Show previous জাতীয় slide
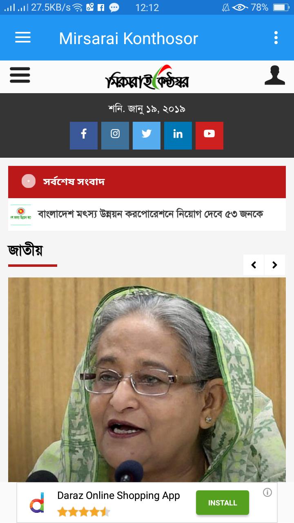 click(254, 265)
